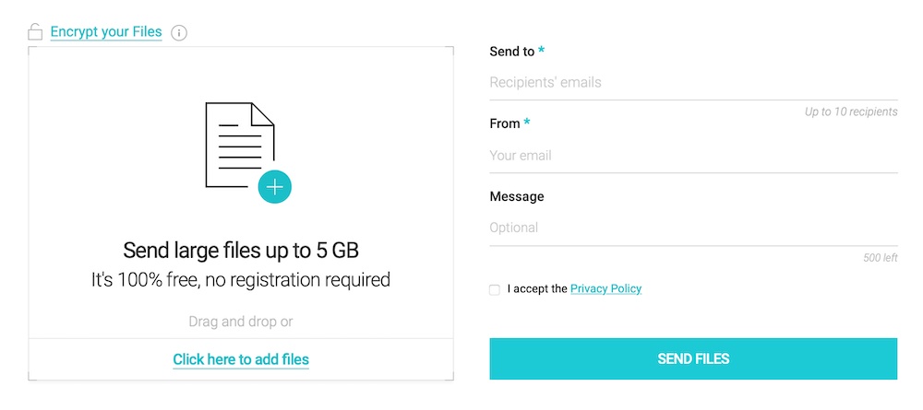
Task: Click the info icon beside Encrypt your Files
Action: 179,33
